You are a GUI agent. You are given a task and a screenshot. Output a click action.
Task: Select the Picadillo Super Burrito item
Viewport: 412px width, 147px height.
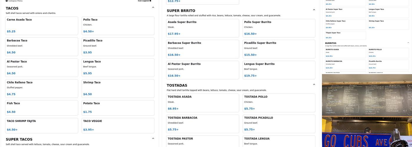point(279,49)
